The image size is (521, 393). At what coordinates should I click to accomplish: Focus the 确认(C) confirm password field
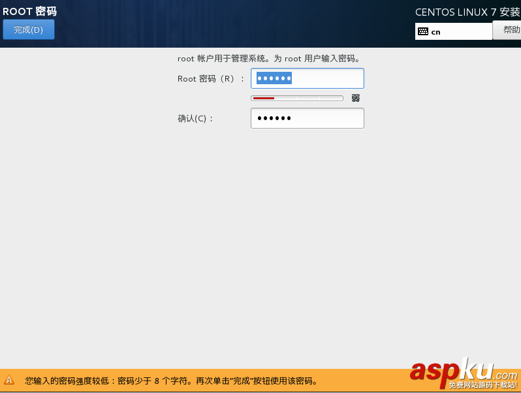[x=308, y=118]
